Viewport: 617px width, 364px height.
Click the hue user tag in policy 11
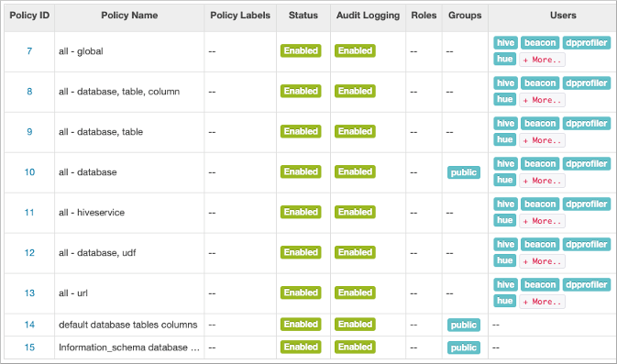pos(504,220)
